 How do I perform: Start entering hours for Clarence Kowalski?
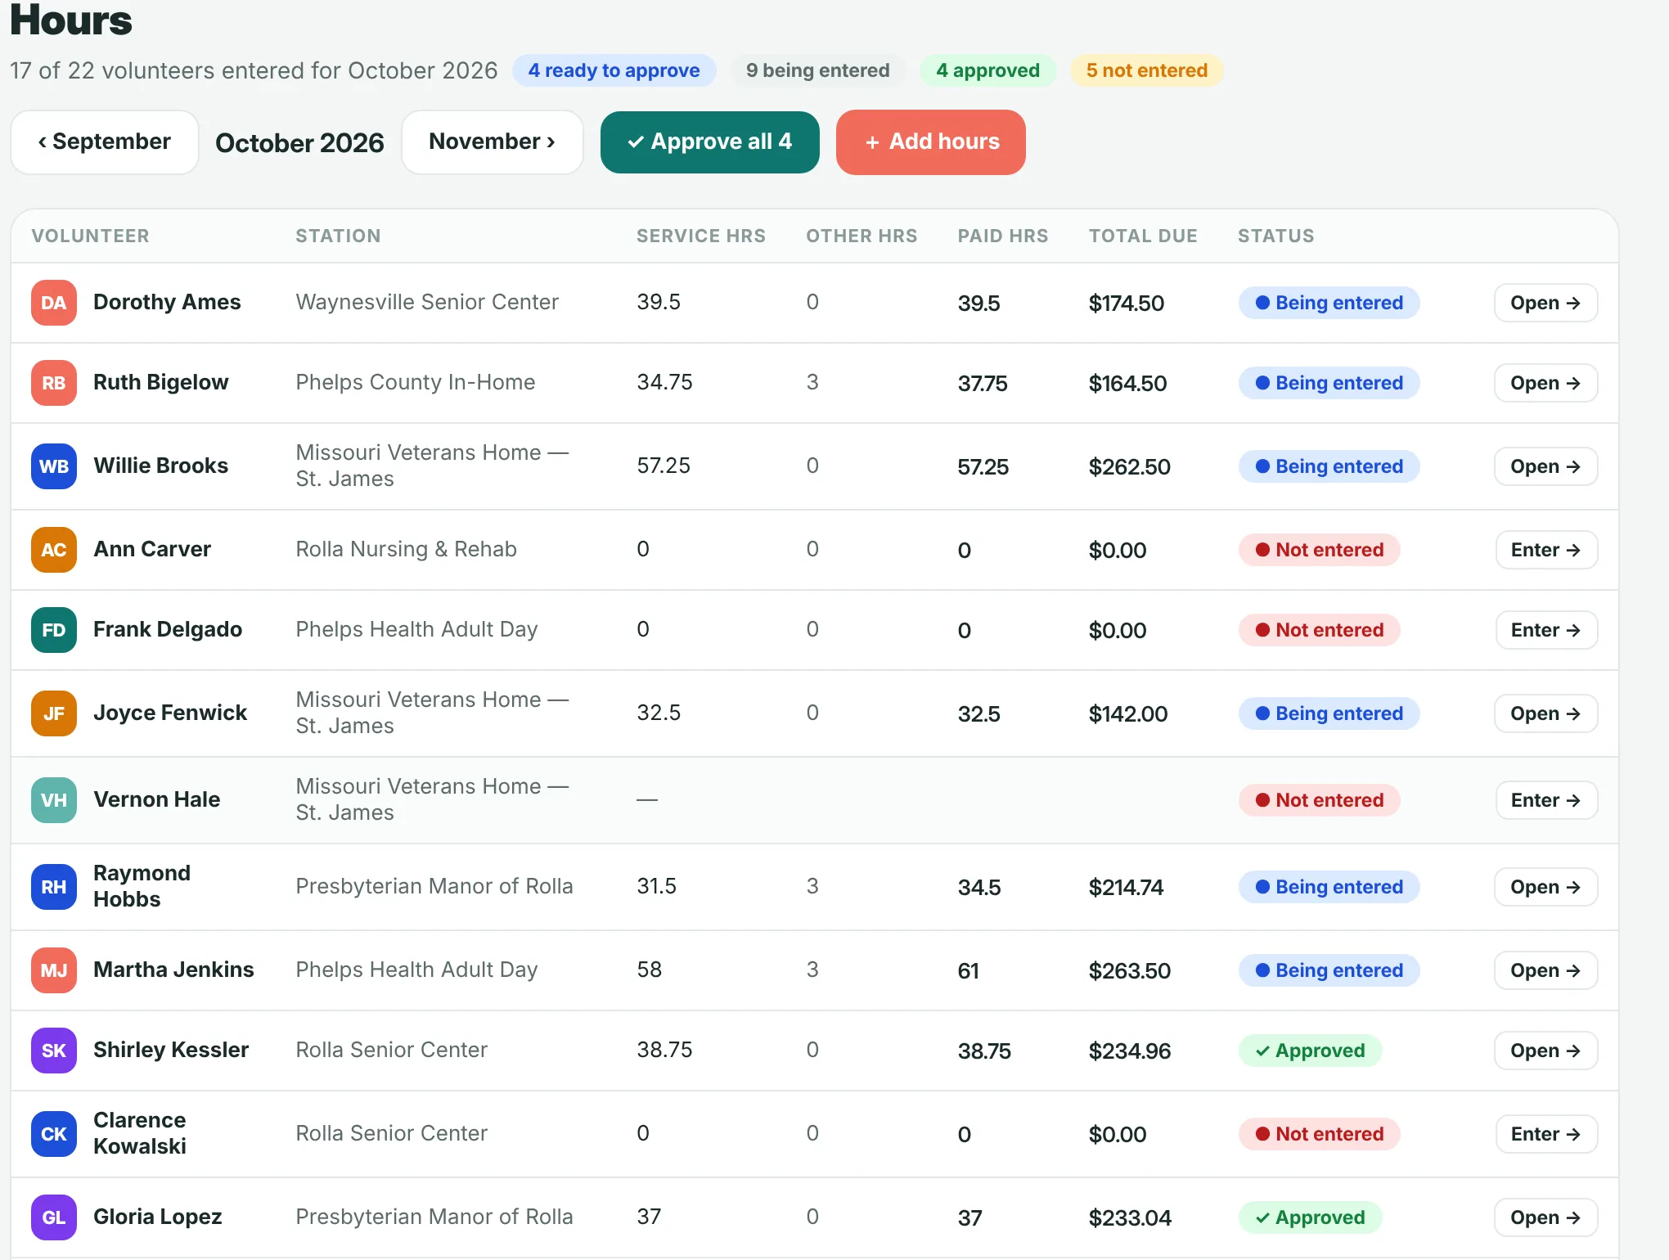coord(1546,1134)
